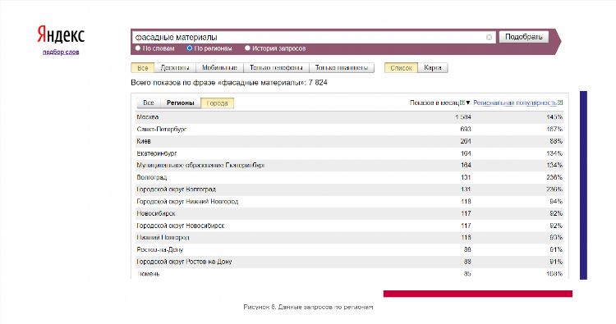
Task: Select the Все tab in the results table
Action: pyautogui.click(x=149, y=103)
